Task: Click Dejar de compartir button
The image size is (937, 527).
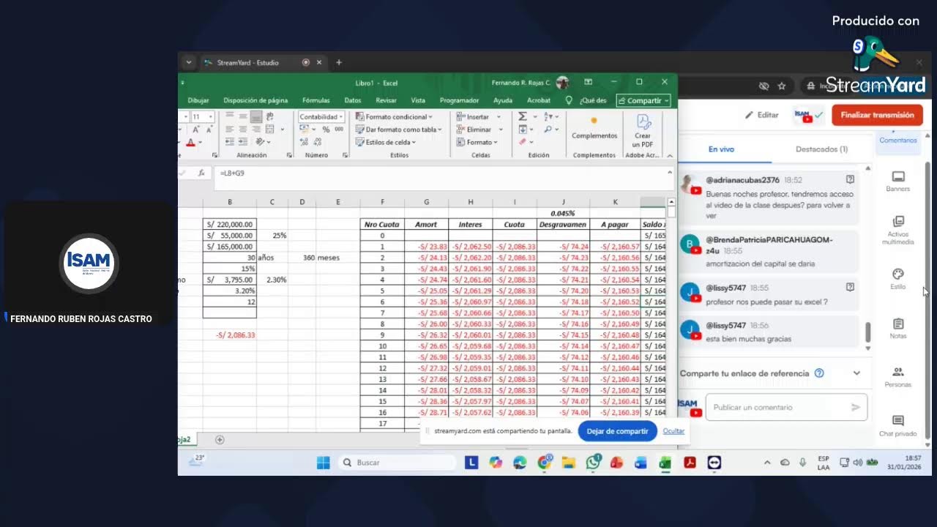Action: click(617, 431)
